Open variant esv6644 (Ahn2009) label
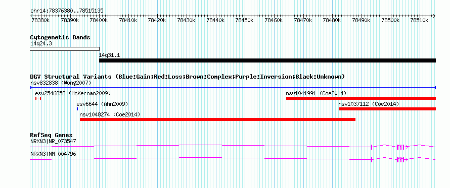The image size is (450, 188). [102, 104]
